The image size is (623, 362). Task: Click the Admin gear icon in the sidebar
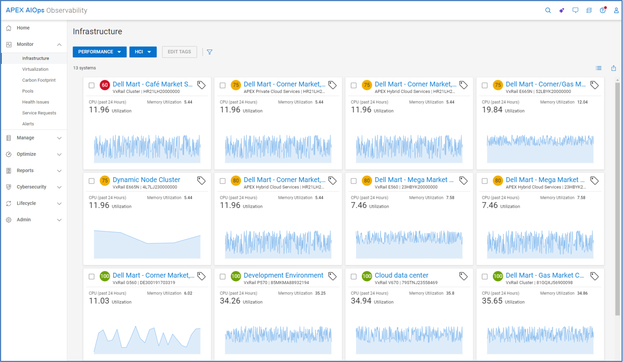9,220
